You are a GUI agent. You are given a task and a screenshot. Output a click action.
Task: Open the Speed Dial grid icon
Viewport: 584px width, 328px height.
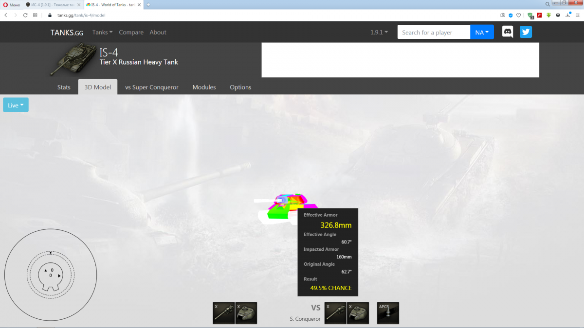click(35, 15)
